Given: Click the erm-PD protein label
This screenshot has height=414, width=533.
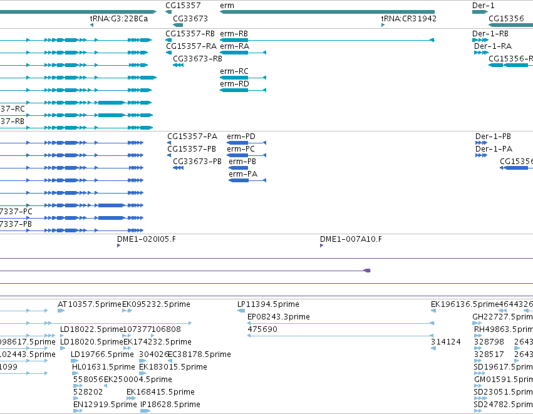Looking at the screenshot, I should [x=241, y=137].
